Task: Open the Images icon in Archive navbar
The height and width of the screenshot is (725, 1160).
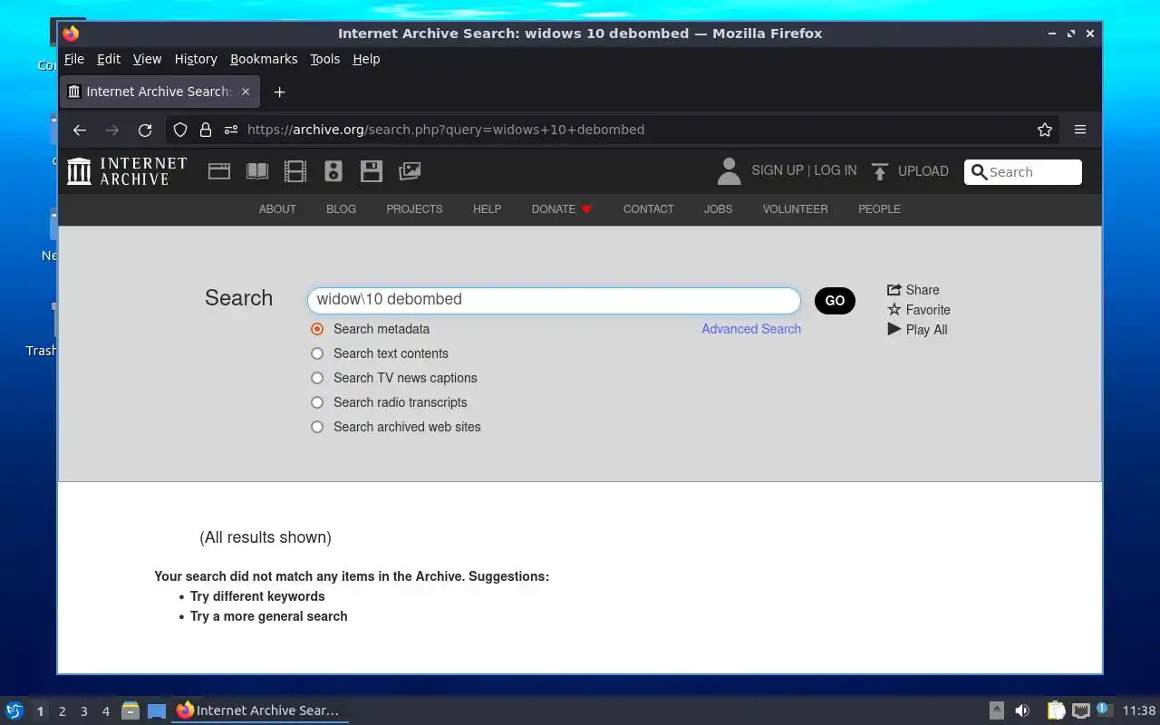Action: 410,170
